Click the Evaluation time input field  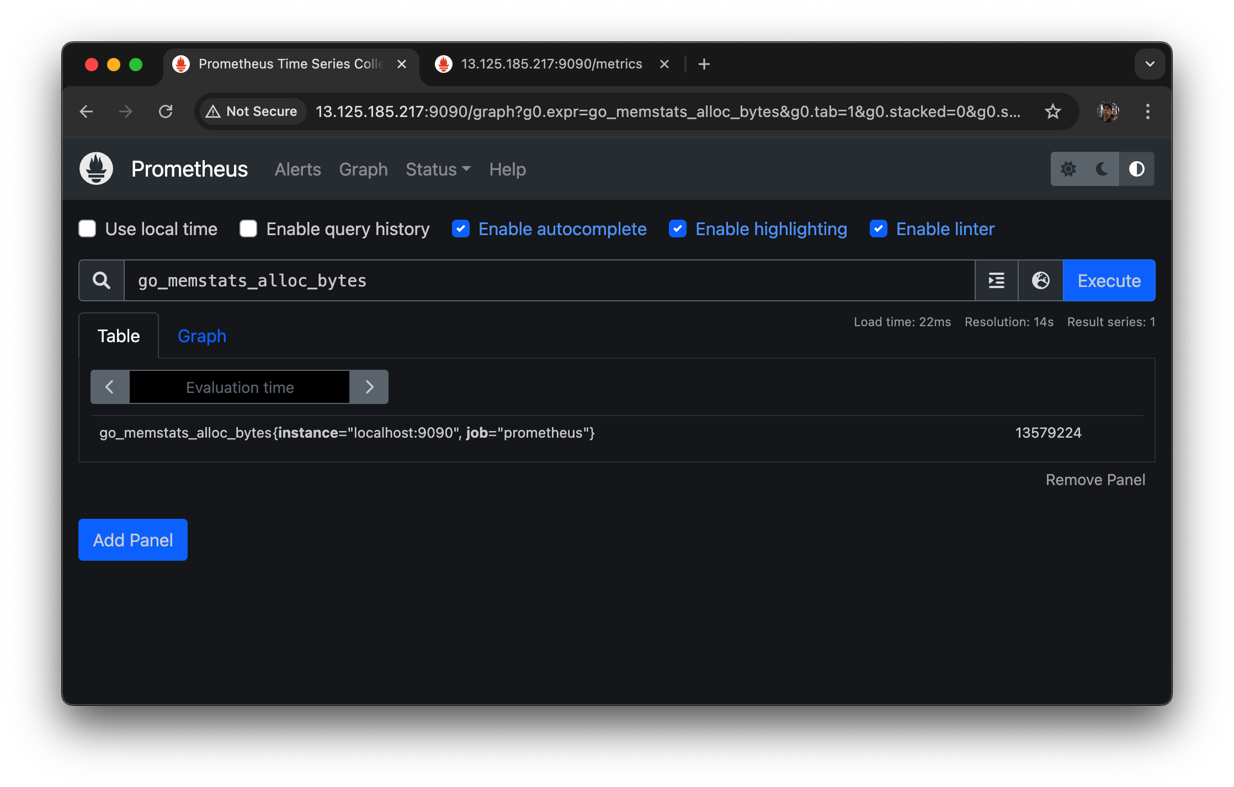tap(240, 387)
